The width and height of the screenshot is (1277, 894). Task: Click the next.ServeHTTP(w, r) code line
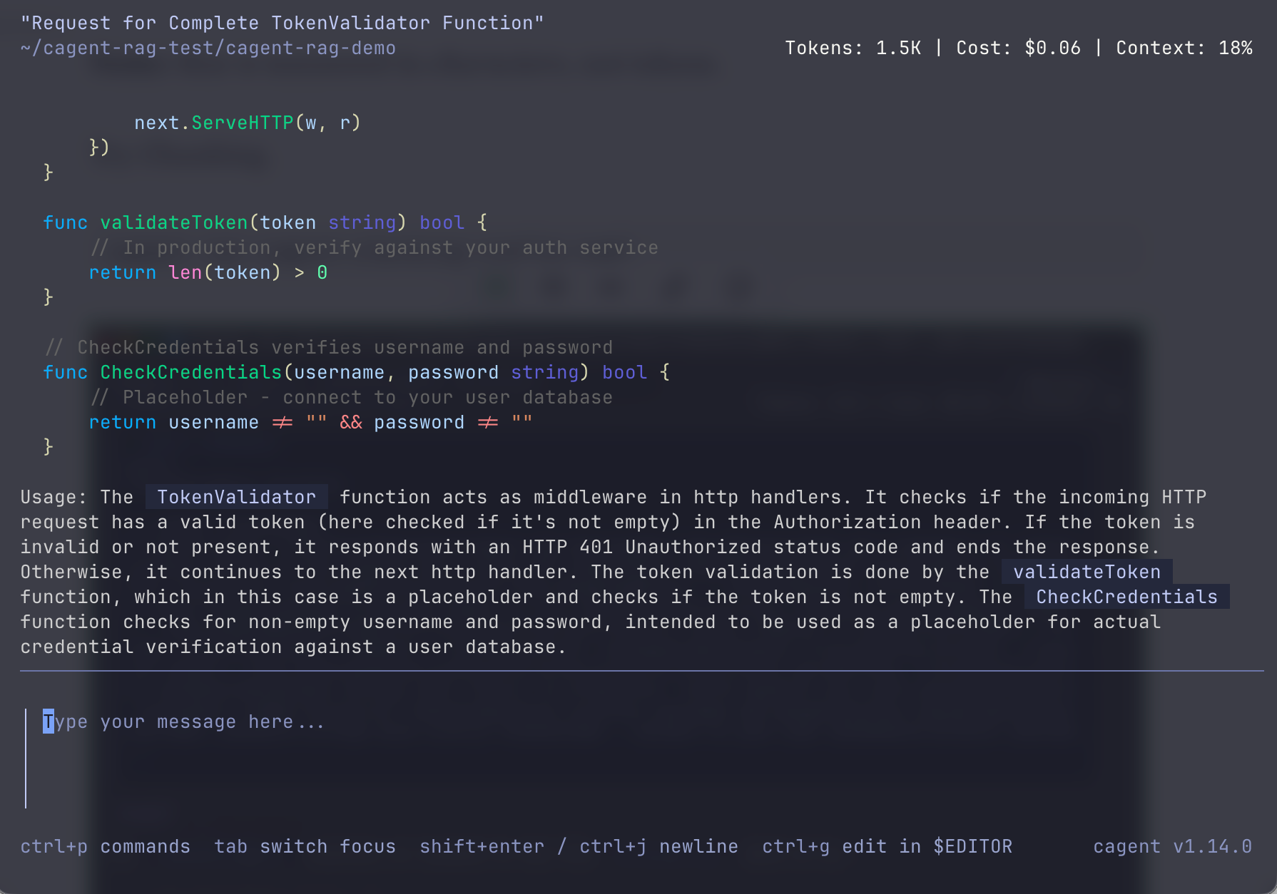248,123
